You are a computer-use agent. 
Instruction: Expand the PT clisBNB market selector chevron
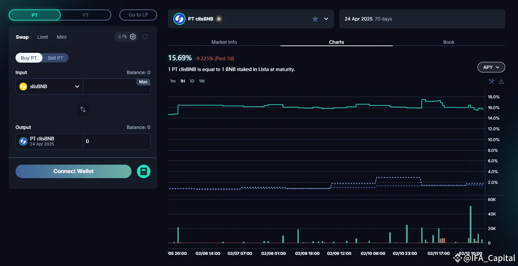point(326,19)
